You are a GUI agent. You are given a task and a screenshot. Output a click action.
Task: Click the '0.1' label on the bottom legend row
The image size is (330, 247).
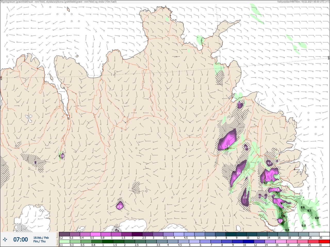61,245
